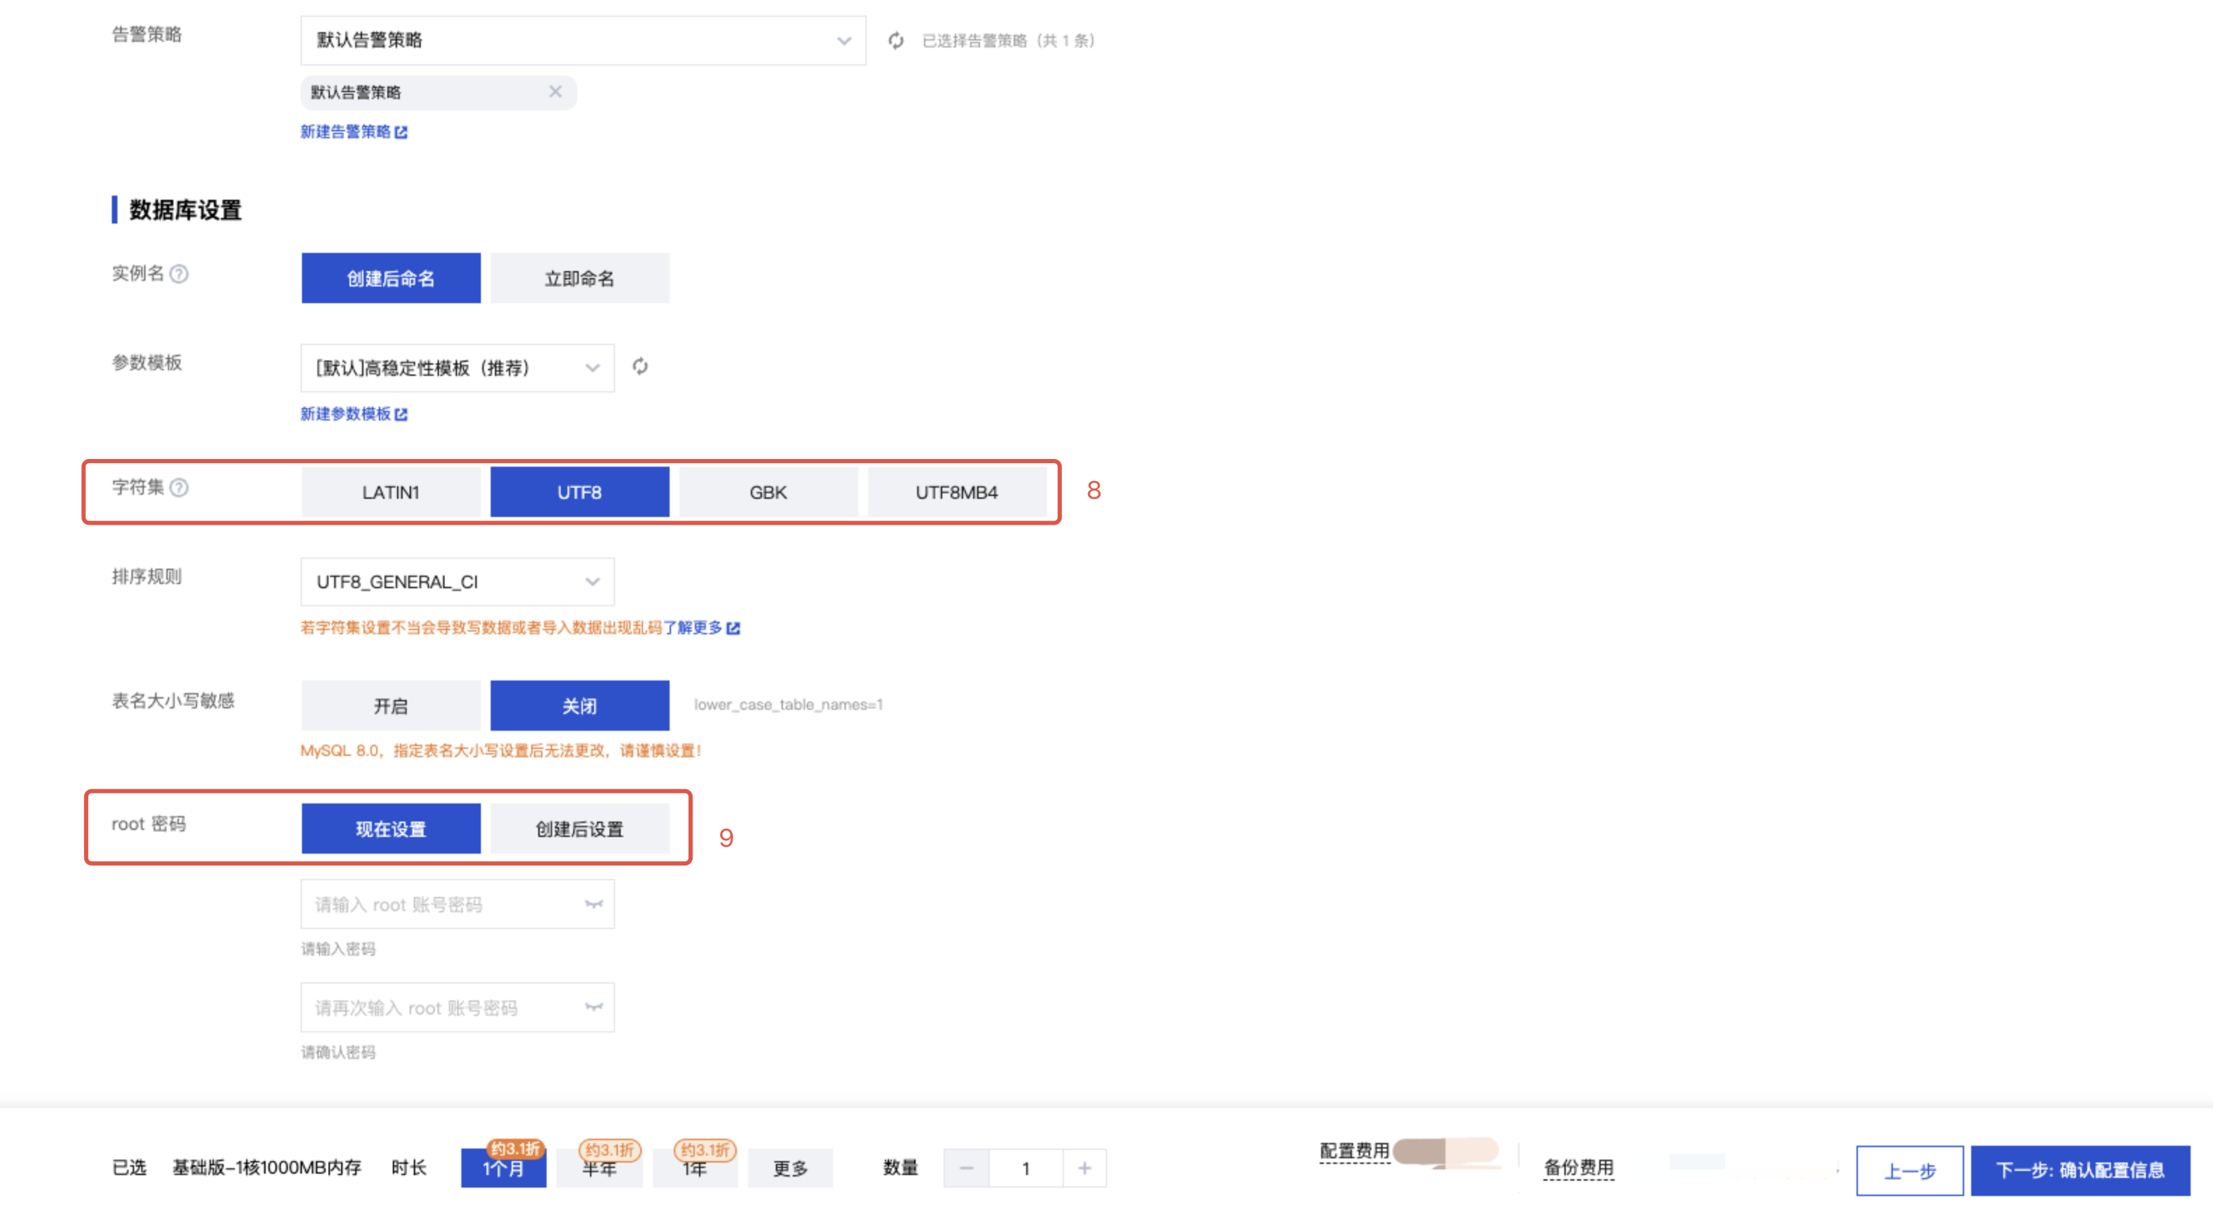Screen dimensions: 2213x1210
Task: Select UTF8MB4 character set
Action: click(956, 492)
